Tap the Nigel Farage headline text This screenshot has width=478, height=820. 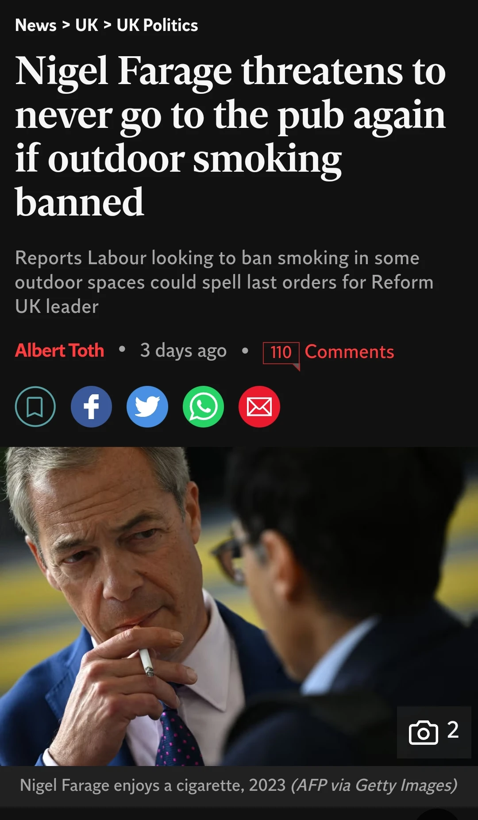(x=230, y=136)
